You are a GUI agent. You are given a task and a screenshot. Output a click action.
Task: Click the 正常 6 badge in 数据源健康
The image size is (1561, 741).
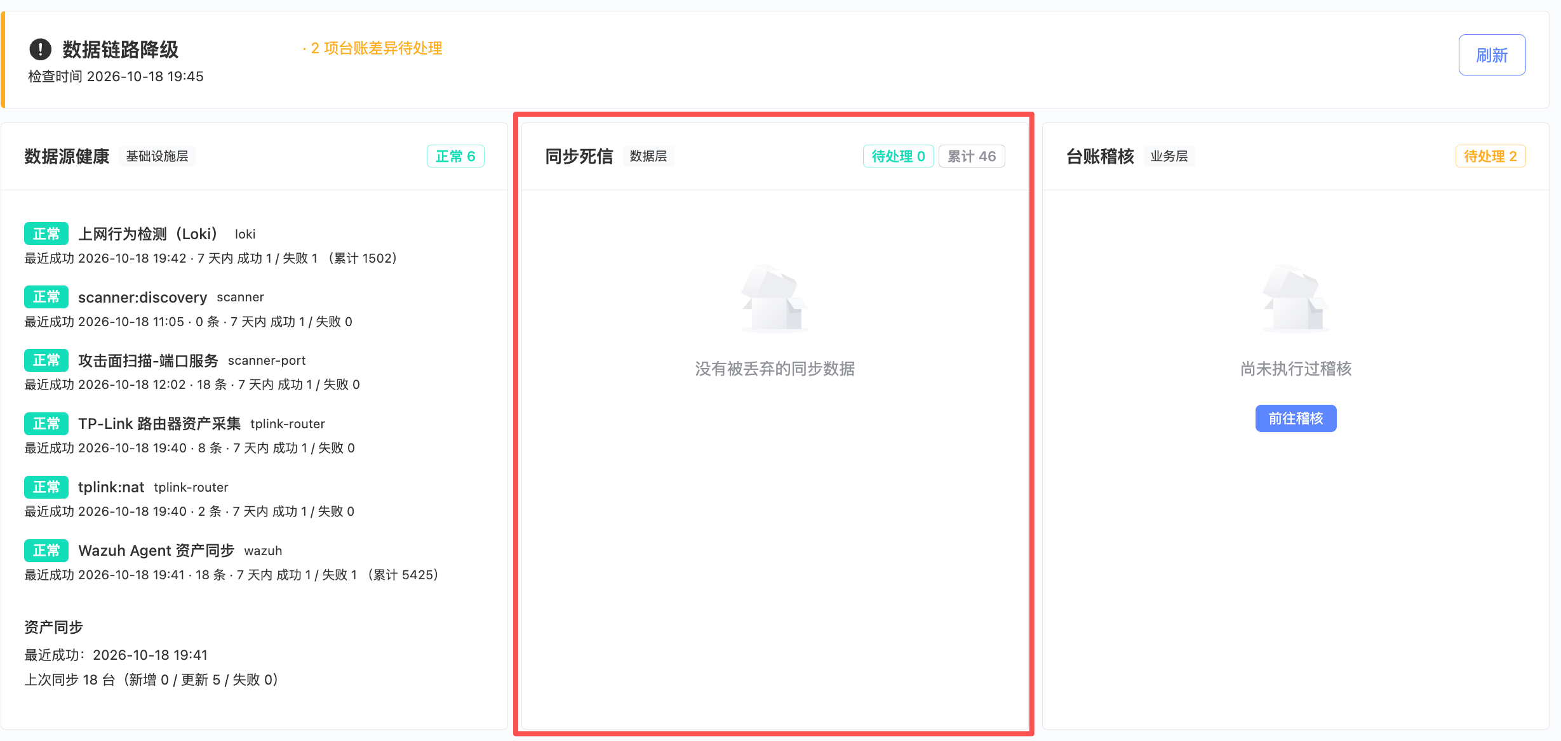(x=455, y=156)
